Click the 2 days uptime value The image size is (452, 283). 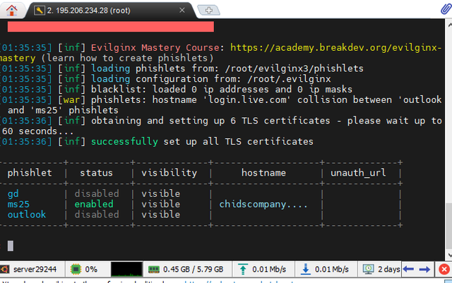pos(389,269)
